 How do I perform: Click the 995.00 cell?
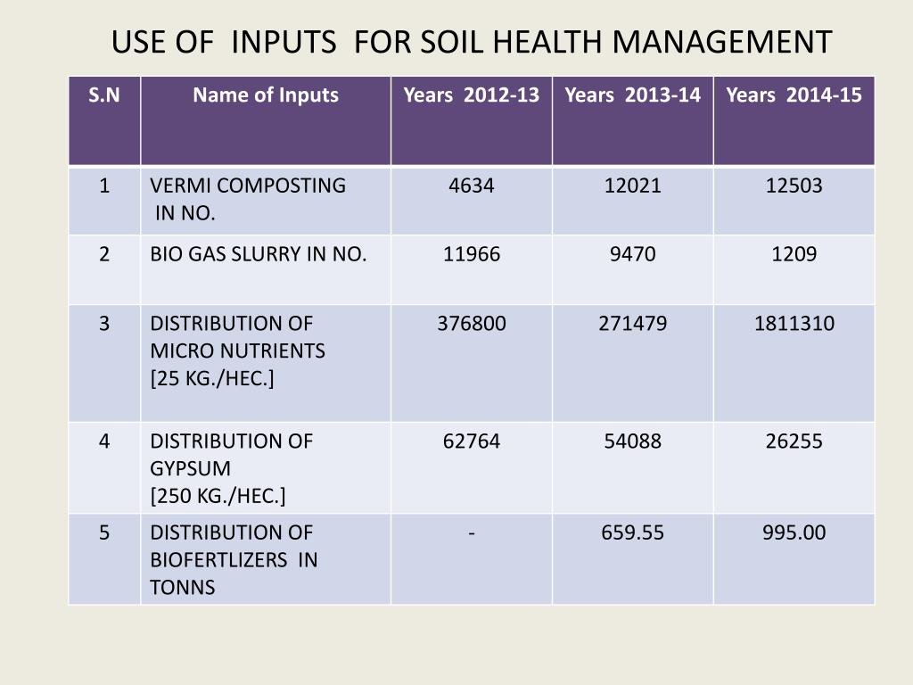coord(794,533)
